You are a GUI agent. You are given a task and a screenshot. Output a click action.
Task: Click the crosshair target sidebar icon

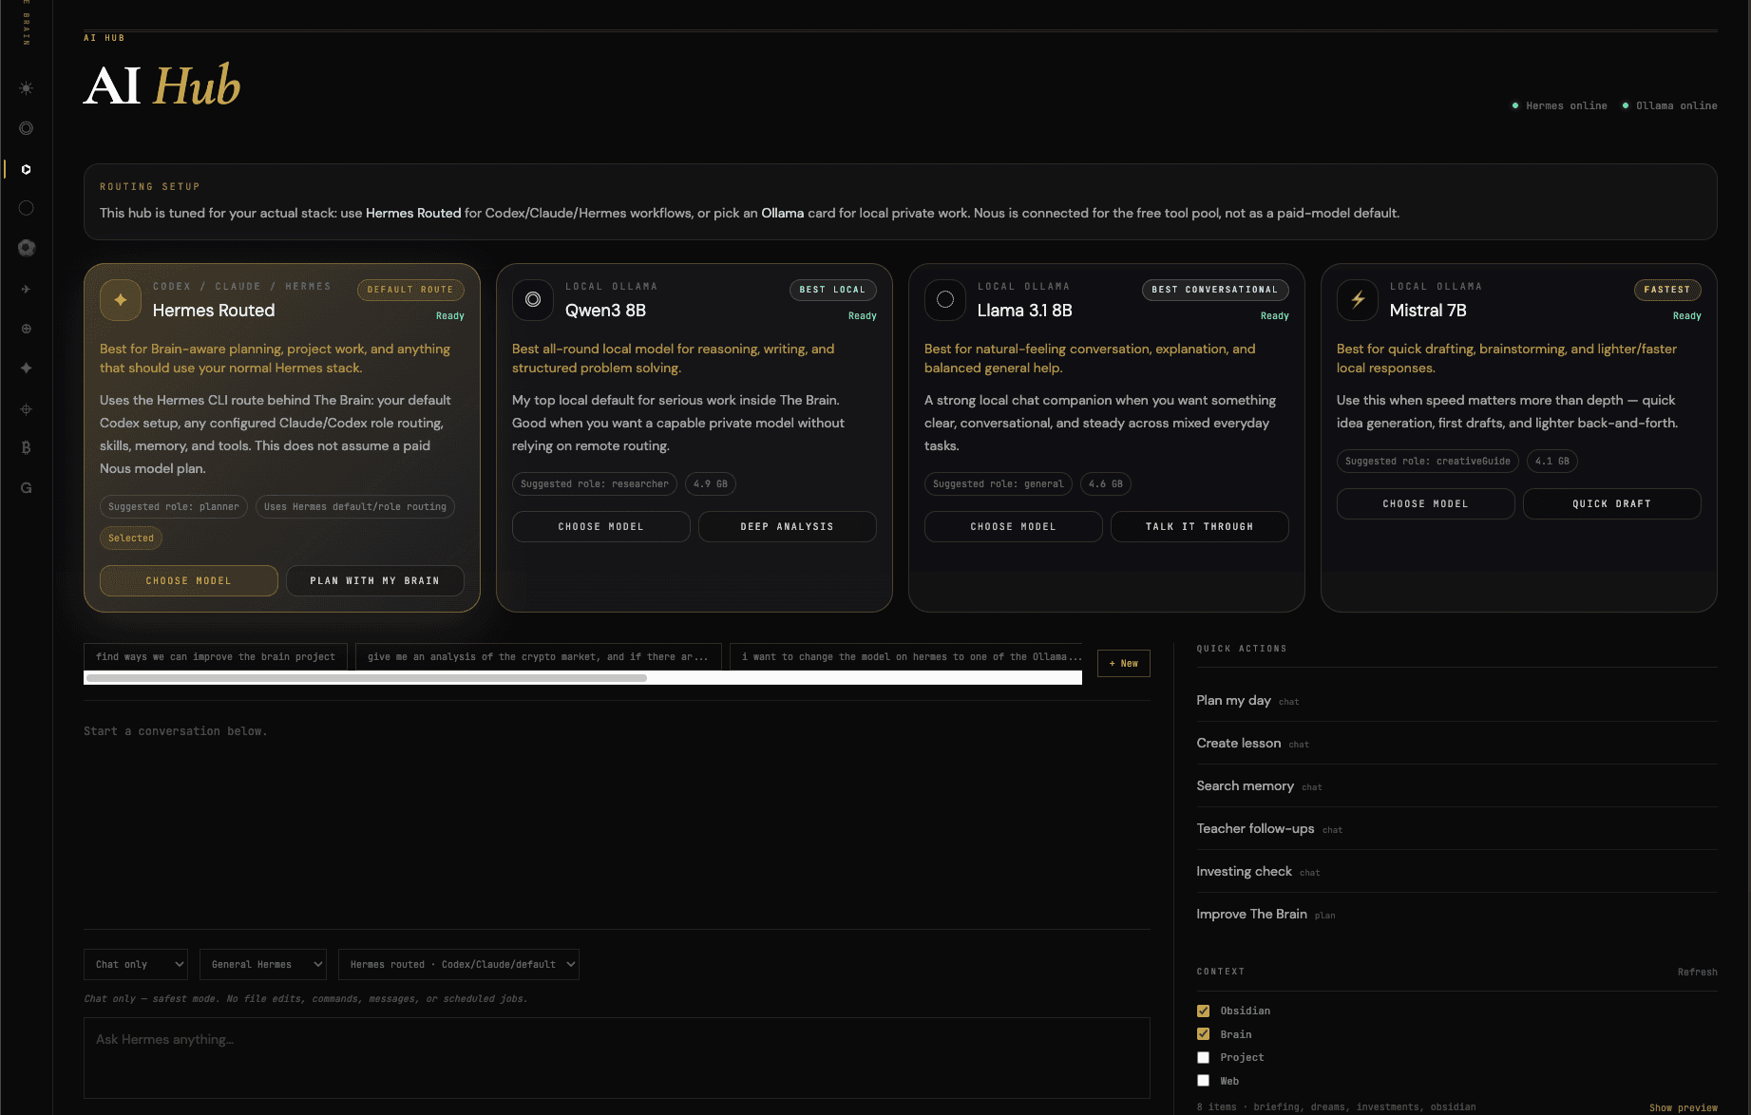(x=27, y=409)
